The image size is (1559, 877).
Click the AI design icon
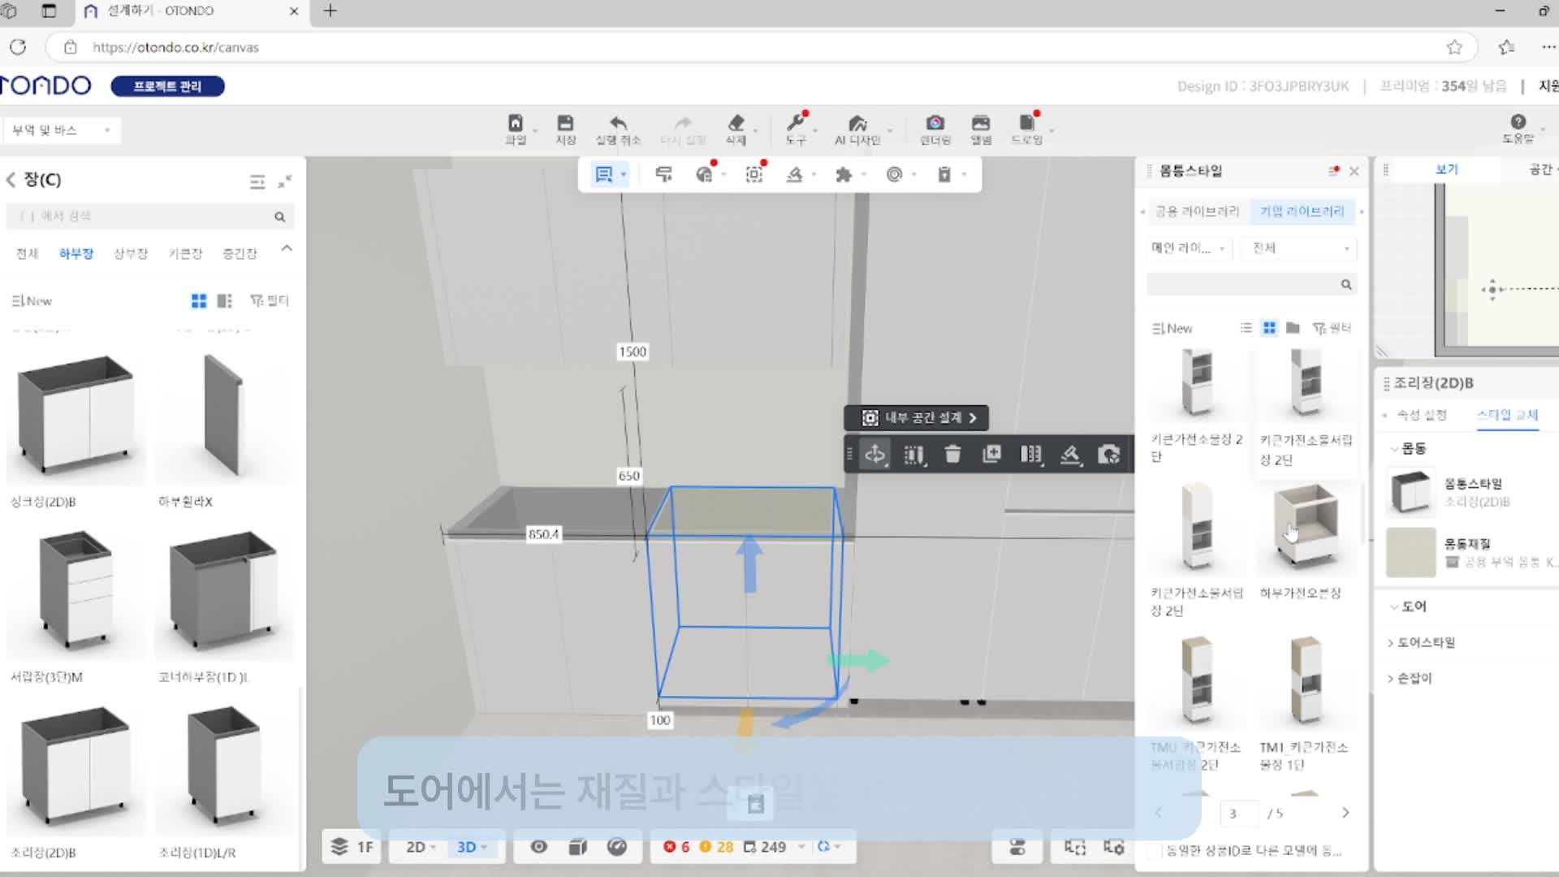(857, 123)
